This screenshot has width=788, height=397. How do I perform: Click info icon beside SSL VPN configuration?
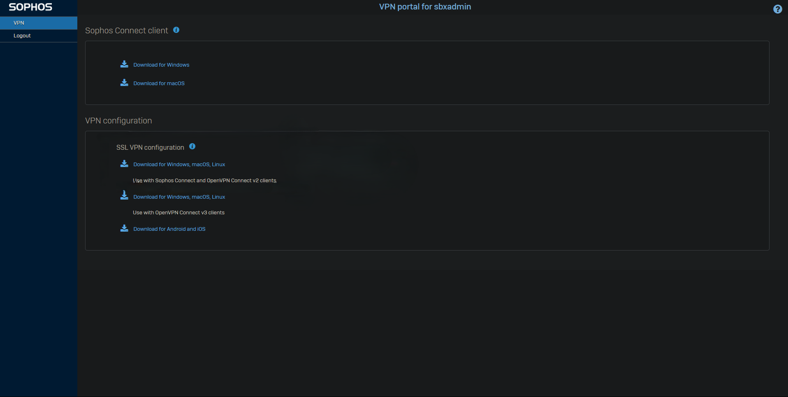(192, 146)
